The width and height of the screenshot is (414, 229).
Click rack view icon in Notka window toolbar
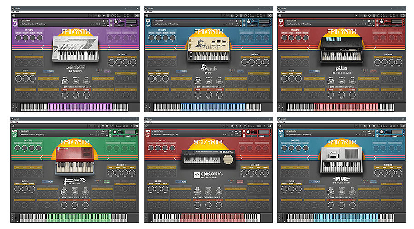[108, 126]
